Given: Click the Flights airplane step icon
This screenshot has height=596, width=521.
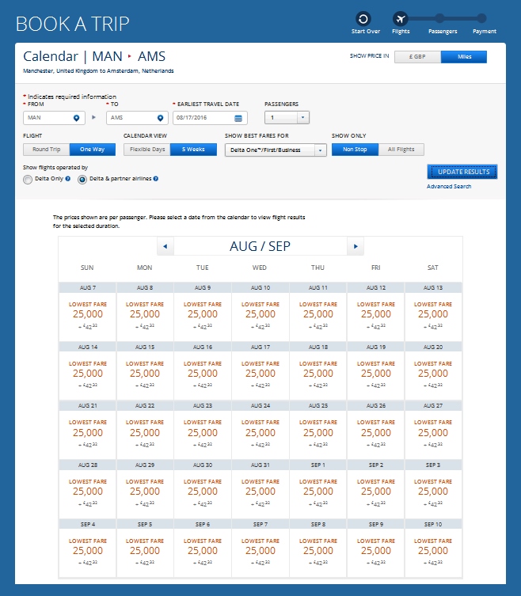Looking at the screenshot, I should pos(401,18).
